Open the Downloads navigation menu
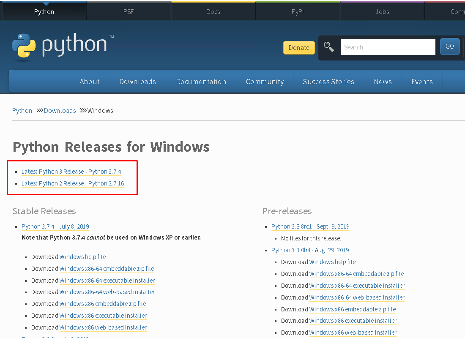This screenshot has height=338, width=465. 138,82
